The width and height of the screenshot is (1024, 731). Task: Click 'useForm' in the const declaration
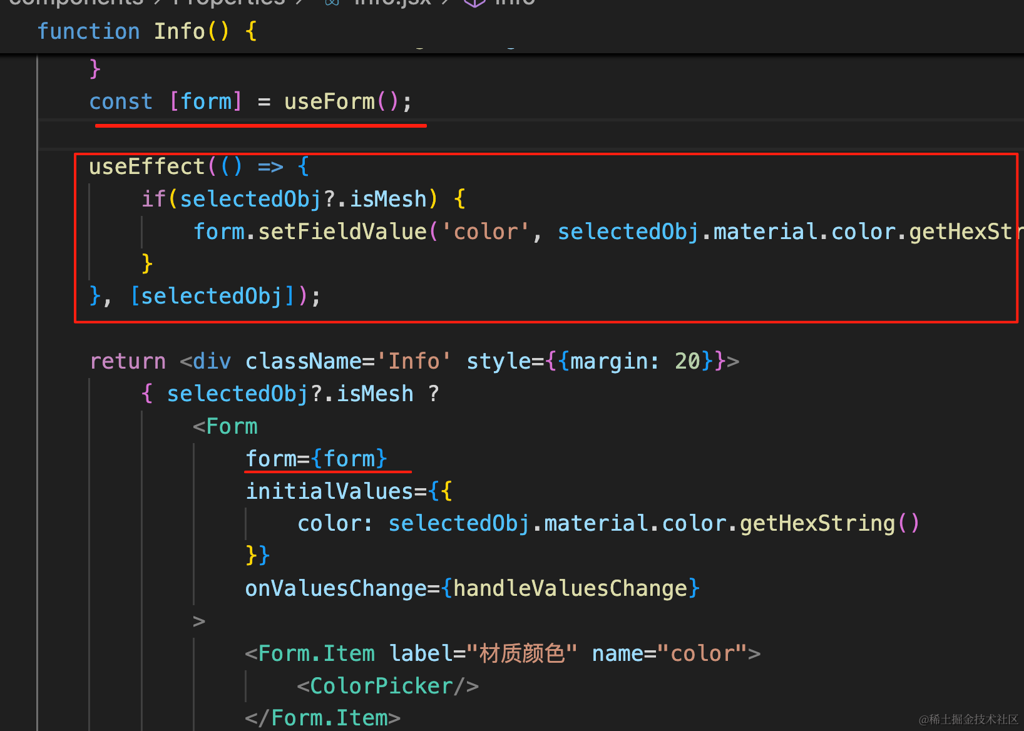(329, 101)
